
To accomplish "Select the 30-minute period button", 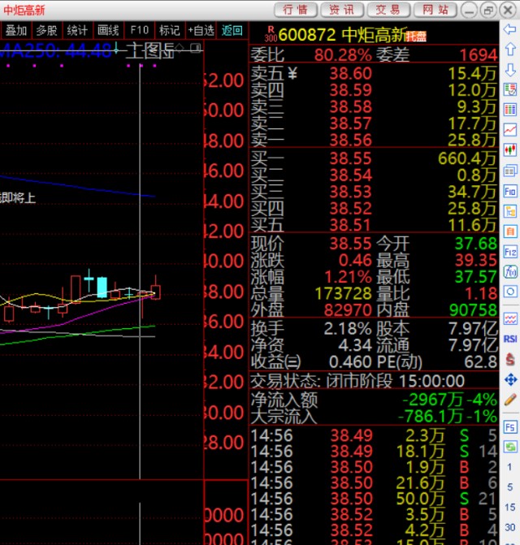I will (509, 527).
